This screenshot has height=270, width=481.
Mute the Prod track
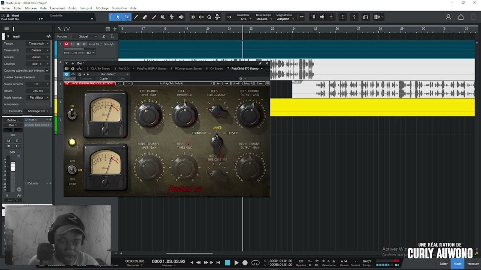click(67, 44)
